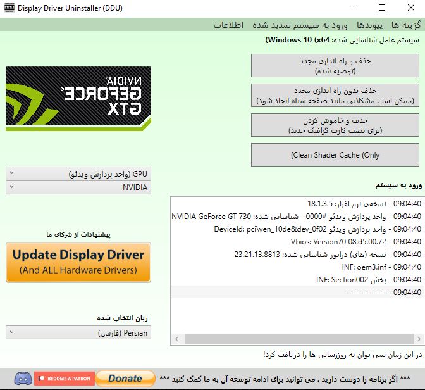Click حذف بدون راه اندازی مجدد button

pyautogui.click(x=335, y=96)
